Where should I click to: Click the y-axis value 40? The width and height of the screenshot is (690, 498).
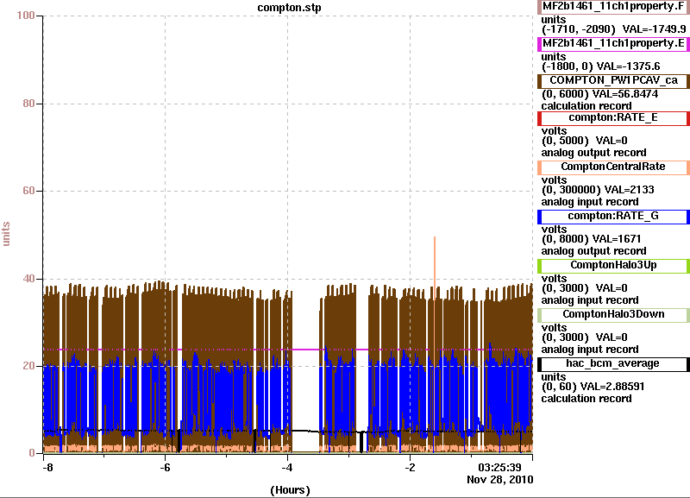tap(29, 279)
